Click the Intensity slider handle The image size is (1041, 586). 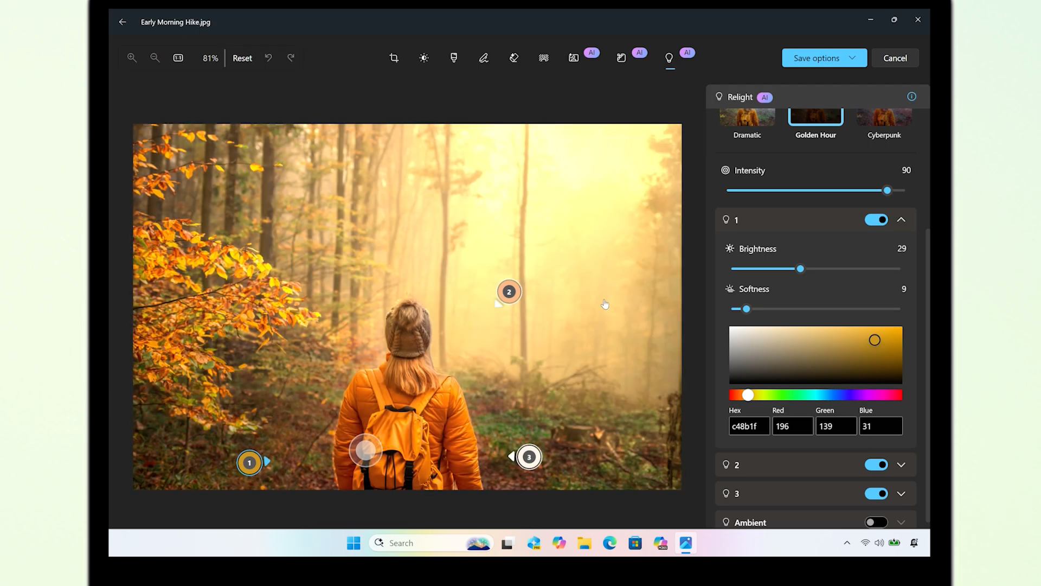[887, 190]
